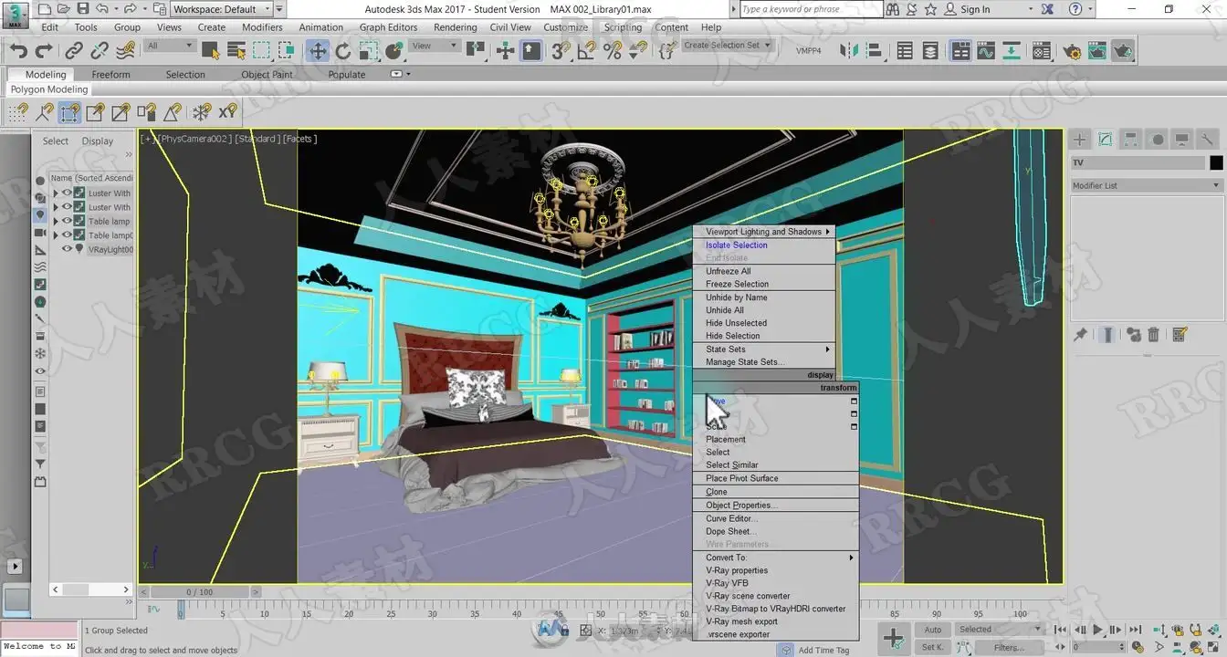
Task: Toggle Spinner Snap
Action: coord(638,51)
